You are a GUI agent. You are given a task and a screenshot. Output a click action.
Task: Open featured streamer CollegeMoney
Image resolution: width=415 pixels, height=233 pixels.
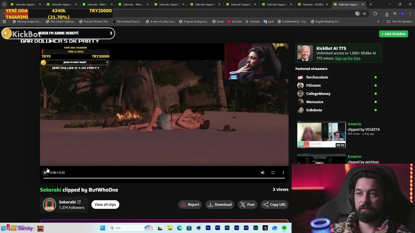318,94
